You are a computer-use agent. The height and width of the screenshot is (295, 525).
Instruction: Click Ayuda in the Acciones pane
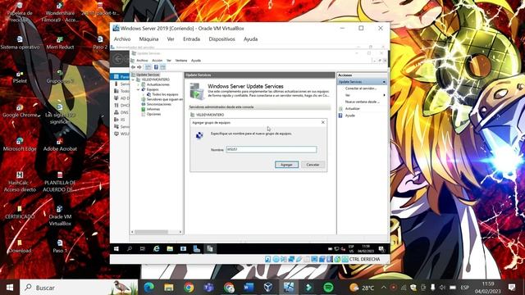pos(350,116)
